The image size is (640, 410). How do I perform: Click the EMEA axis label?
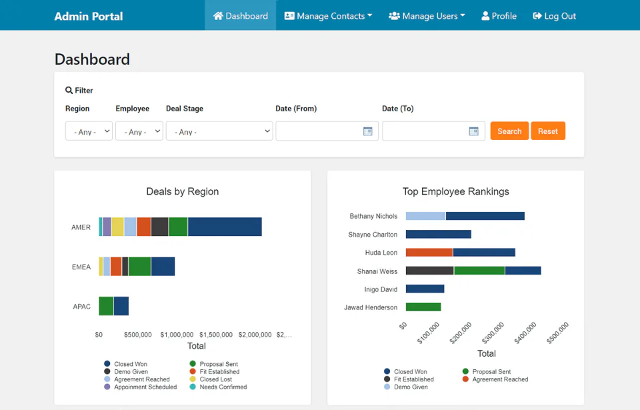(x=81, y=267)
